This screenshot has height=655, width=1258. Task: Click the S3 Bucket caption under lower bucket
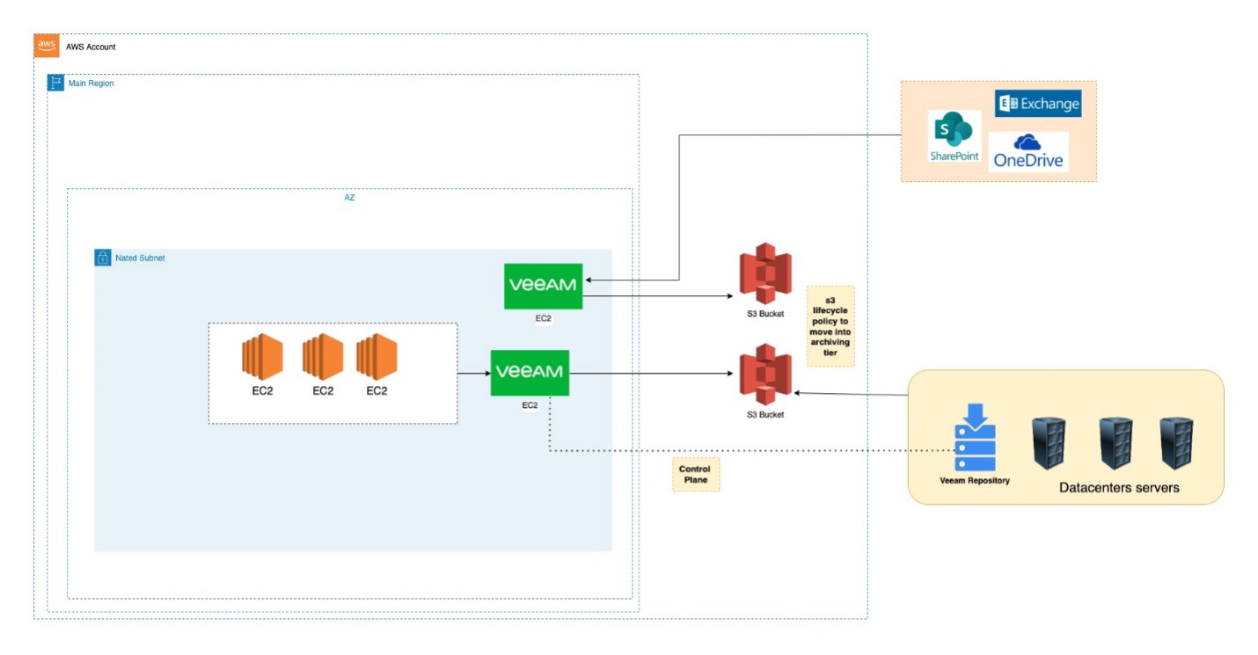pos(765,414)
